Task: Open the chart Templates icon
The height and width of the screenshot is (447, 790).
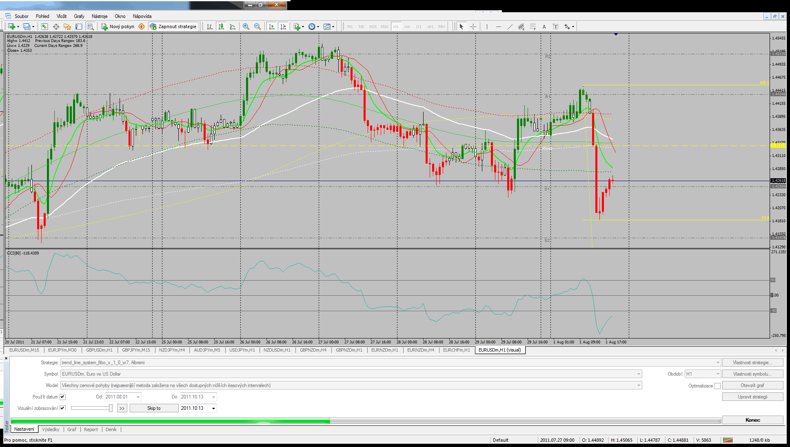Action: tap(327, 27)
